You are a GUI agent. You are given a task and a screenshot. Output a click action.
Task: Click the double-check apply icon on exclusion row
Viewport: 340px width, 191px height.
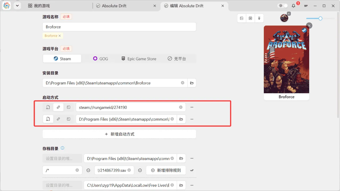tap(192, 170)
